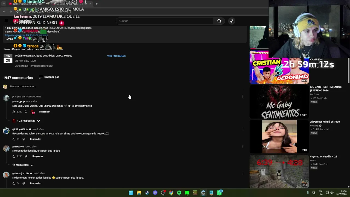
Task: Click the magnifier search button
Action: [219, 21]
